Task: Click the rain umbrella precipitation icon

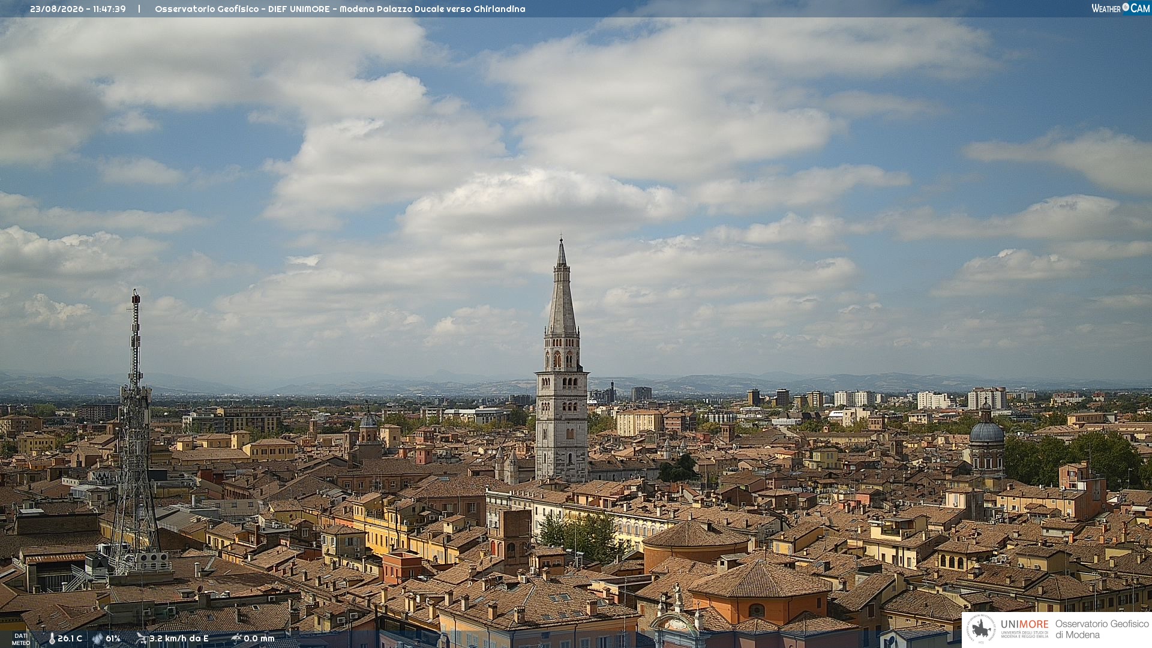Action: point(236,638)
